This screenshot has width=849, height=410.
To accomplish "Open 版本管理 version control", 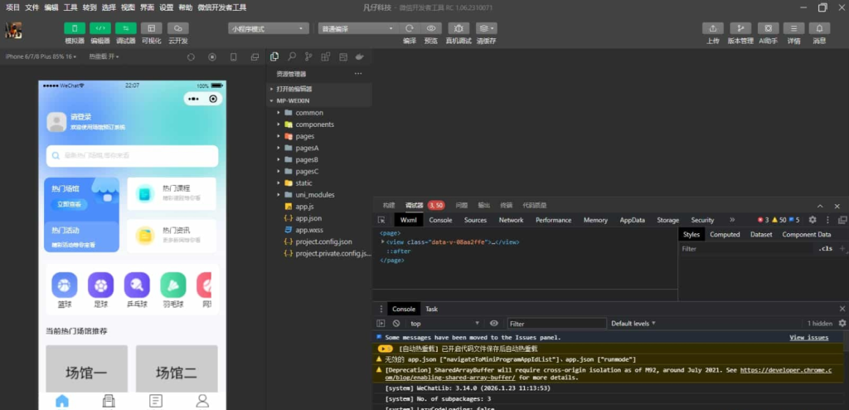I will pyautogui.click(x=740, y=28).
